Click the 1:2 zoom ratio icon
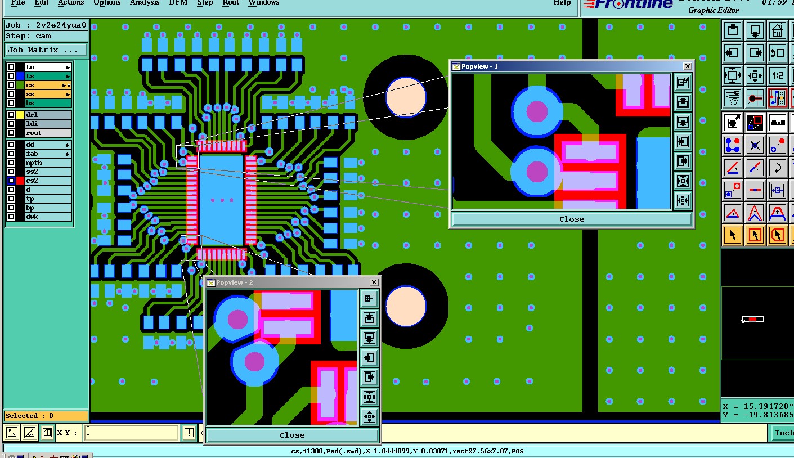 coord(778,75)
